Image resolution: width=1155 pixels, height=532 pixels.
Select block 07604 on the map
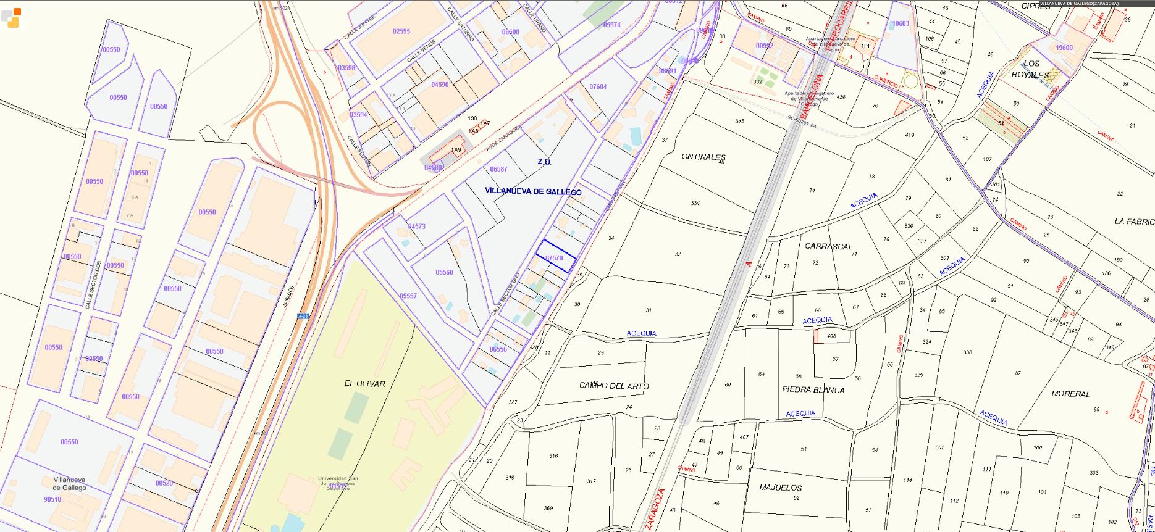(x=598, y=87)
